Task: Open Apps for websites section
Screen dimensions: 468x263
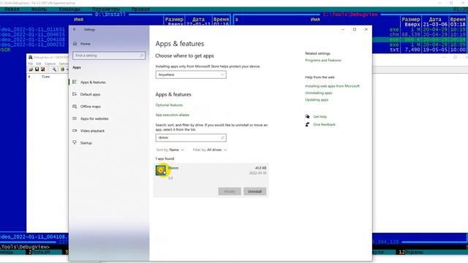Action: tap(94, 118)
